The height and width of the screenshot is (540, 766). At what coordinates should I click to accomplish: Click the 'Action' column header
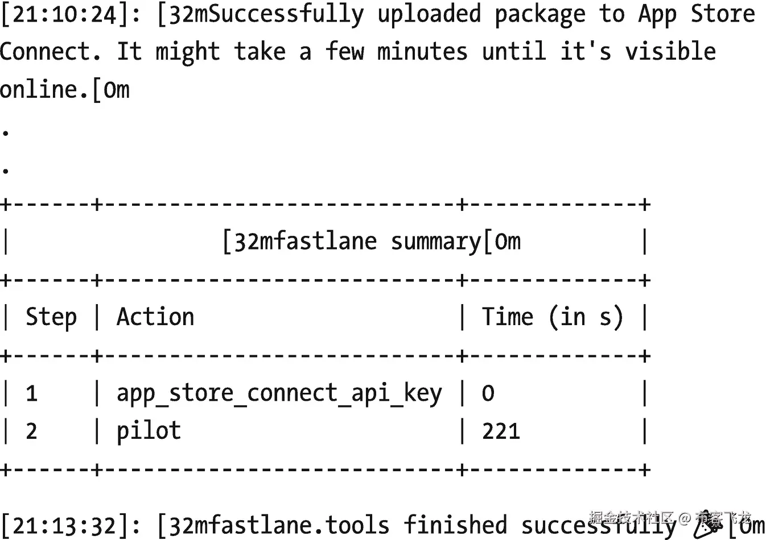tap(155, 317)
